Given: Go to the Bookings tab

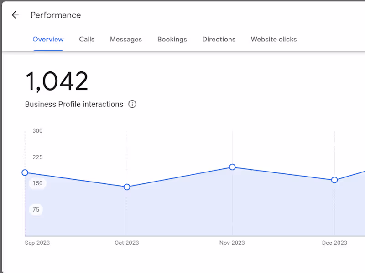Looking at the screenshot, I should click(172, 40).
